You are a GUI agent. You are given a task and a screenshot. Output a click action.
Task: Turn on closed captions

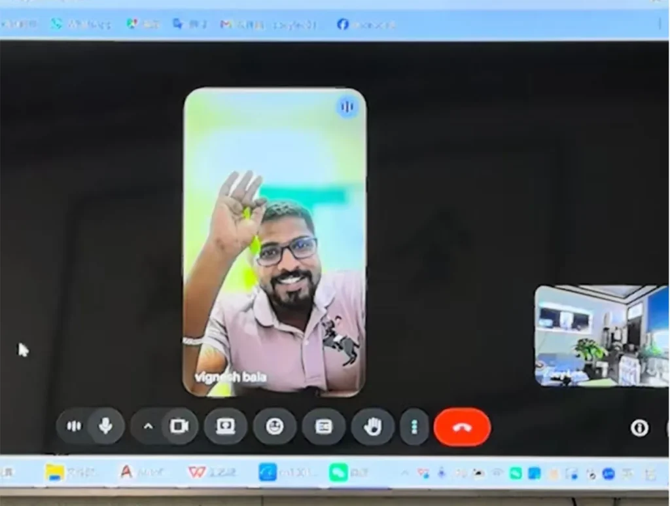pyautogui.click(x=323, y=426)
